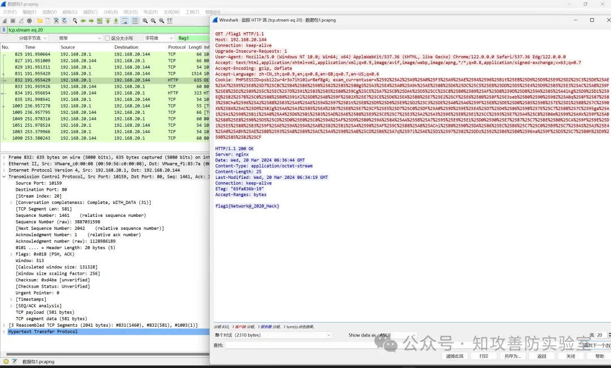The image size is (611, 368).
Task: Click the Close button in stream dialog
Action: 570,356
